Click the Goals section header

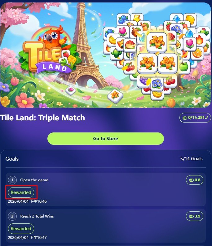coord(12,159)
